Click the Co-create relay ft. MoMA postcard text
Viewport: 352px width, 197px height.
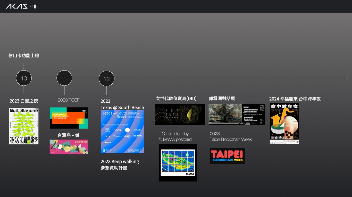[175, 136]
